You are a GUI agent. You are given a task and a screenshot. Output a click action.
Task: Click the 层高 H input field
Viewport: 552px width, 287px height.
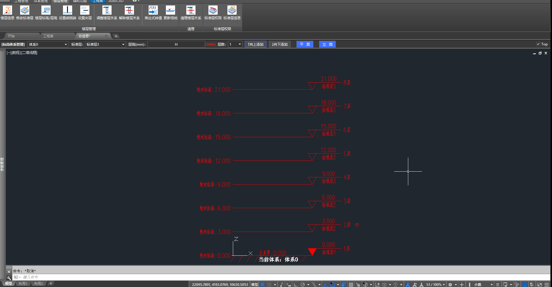176,44
